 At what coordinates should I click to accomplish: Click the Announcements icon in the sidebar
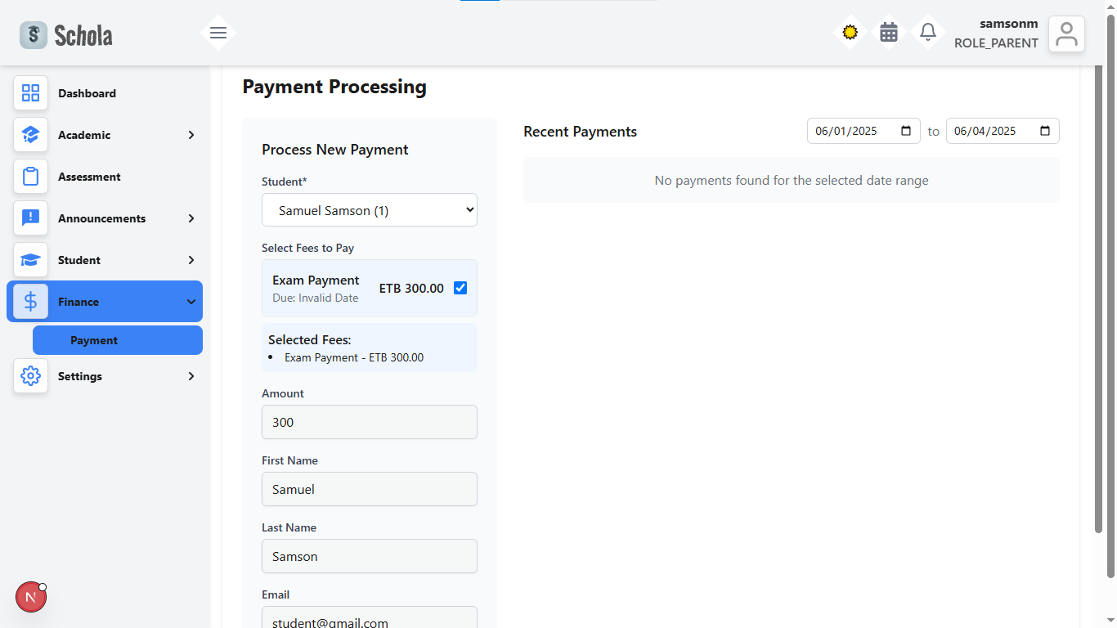pos(30,218)
